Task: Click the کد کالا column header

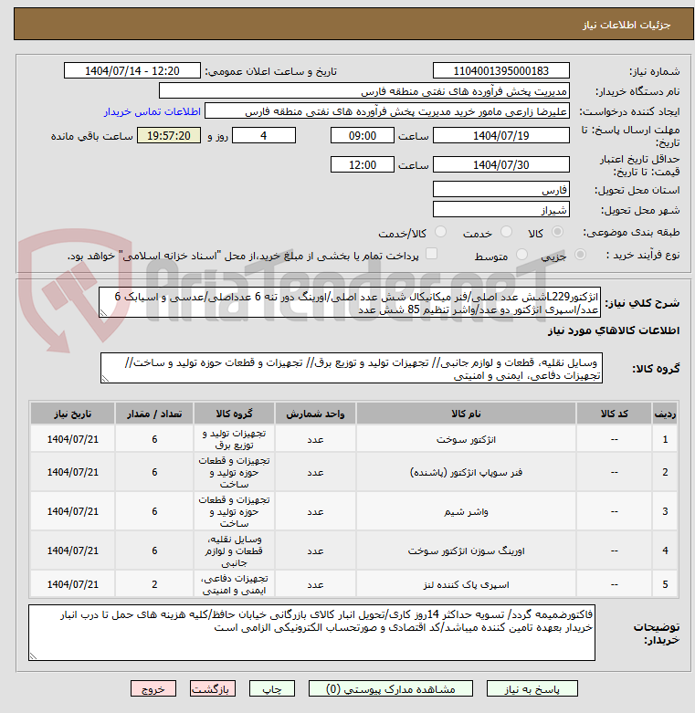Action: coord(614,414)
